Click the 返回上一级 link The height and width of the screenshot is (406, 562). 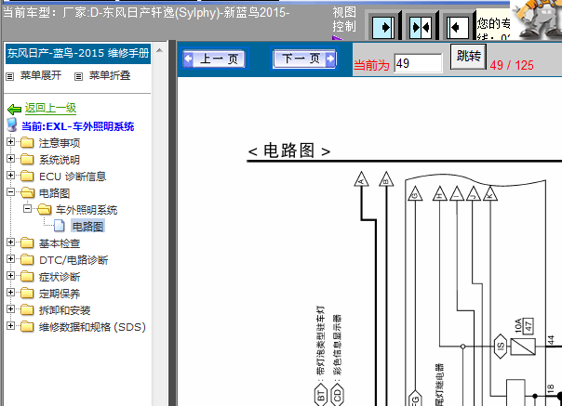coord(50,108)
